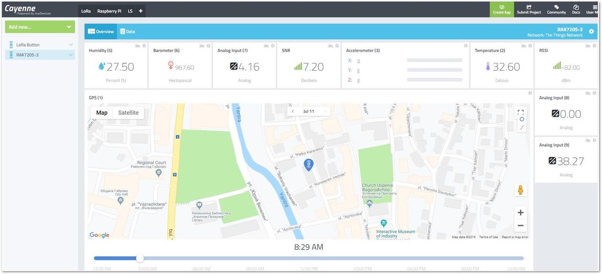
Task: Open the Temperature widget settings gear
Action: (x=530, y=46)
